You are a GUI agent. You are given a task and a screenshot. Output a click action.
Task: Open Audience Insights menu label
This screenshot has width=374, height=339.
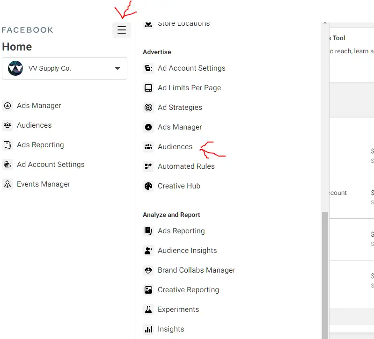(x=187, y=251)
